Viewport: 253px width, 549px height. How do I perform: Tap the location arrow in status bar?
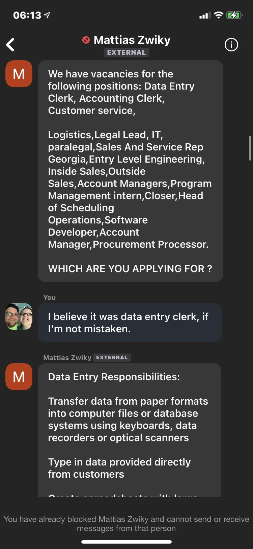(x=47, y=15)
